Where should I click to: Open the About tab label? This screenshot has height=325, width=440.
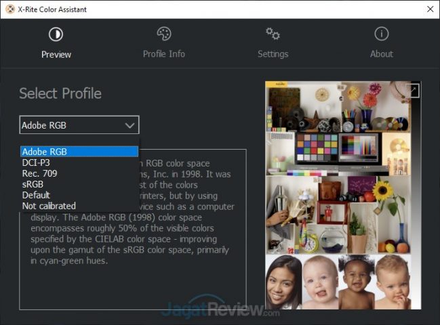[x=381, y=54]
